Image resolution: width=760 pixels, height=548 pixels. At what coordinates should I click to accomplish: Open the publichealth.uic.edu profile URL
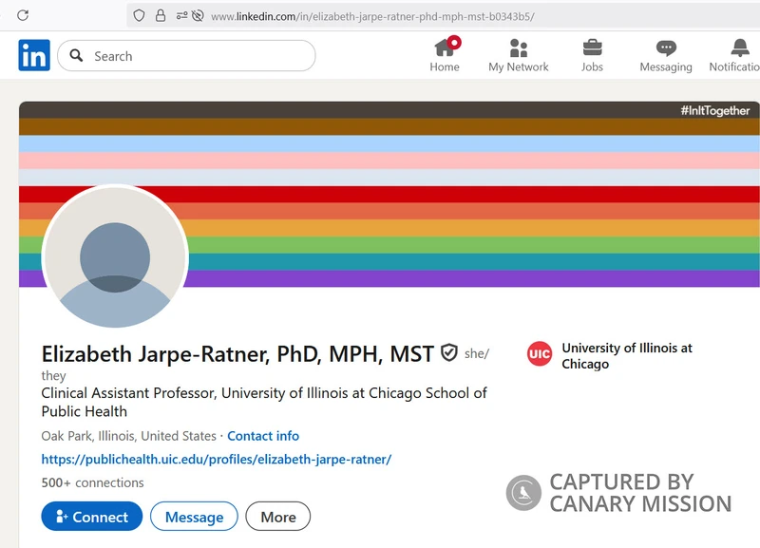click(217, 459)
